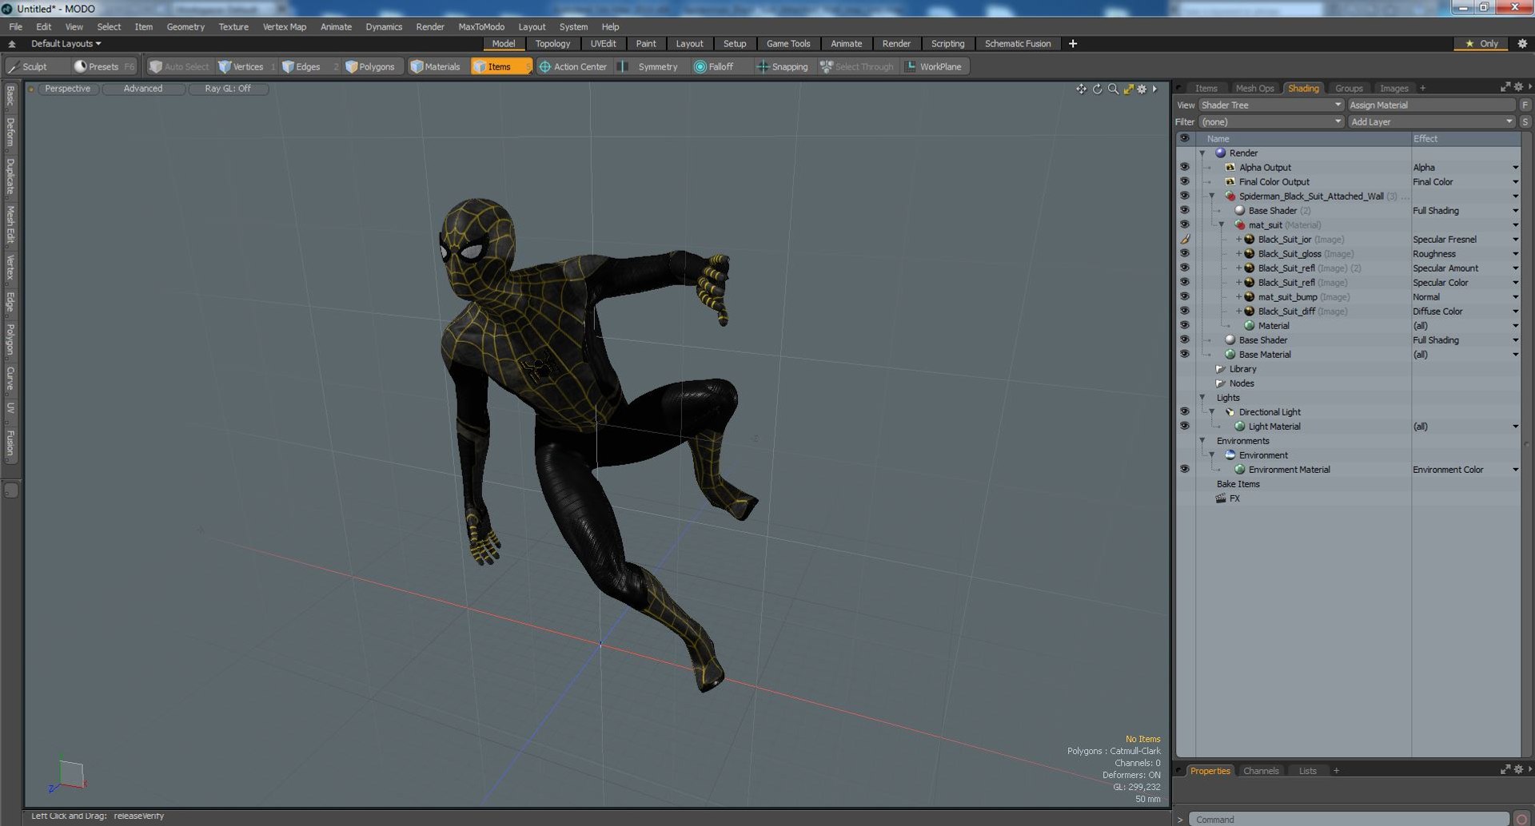This screenshot has height=826, width=1535.
Task: Open the viewport settings gear
Action: click(x=1142, y=89)
